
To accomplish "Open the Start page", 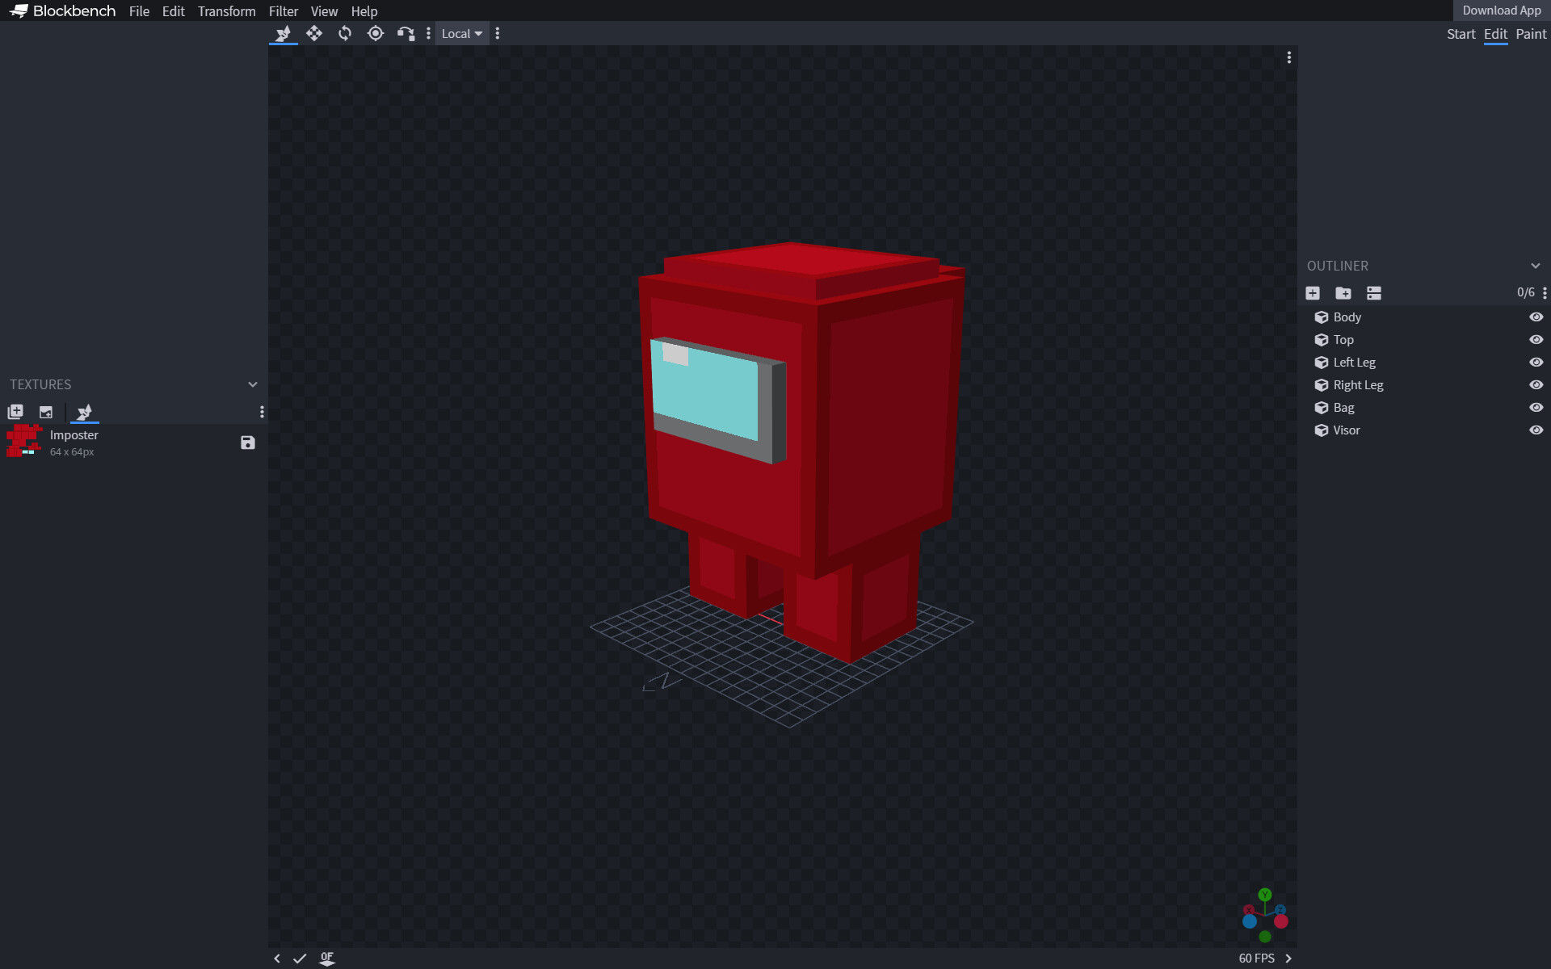I will tap(1461, 34).
